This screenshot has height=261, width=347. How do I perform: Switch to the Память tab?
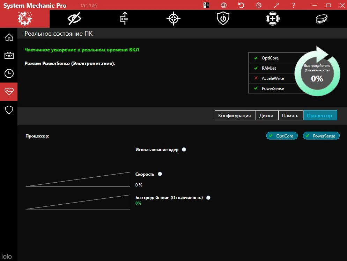[x=291, y=115]
